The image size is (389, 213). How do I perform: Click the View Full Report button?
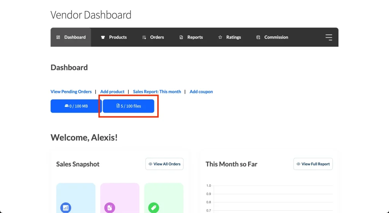(x=313, y=164)
